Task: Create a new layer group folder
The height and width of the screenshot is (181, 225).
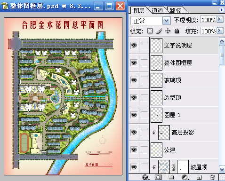Action: tap(171, 177)
